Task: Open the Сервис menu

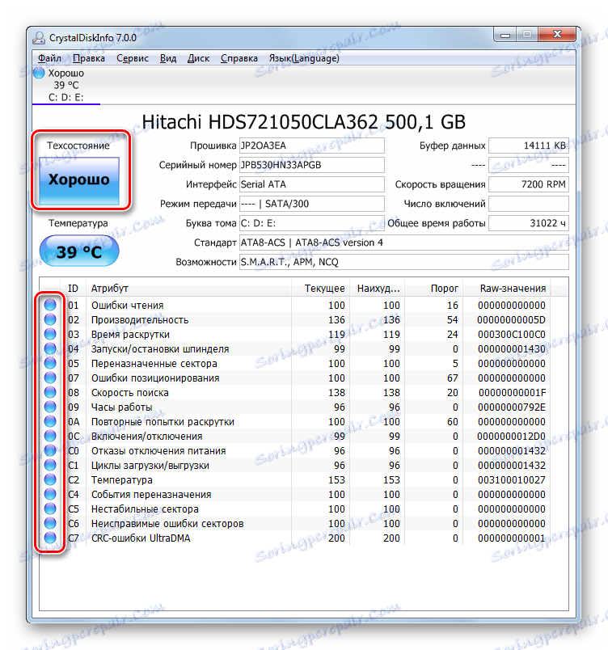Action: click(133, 58)
